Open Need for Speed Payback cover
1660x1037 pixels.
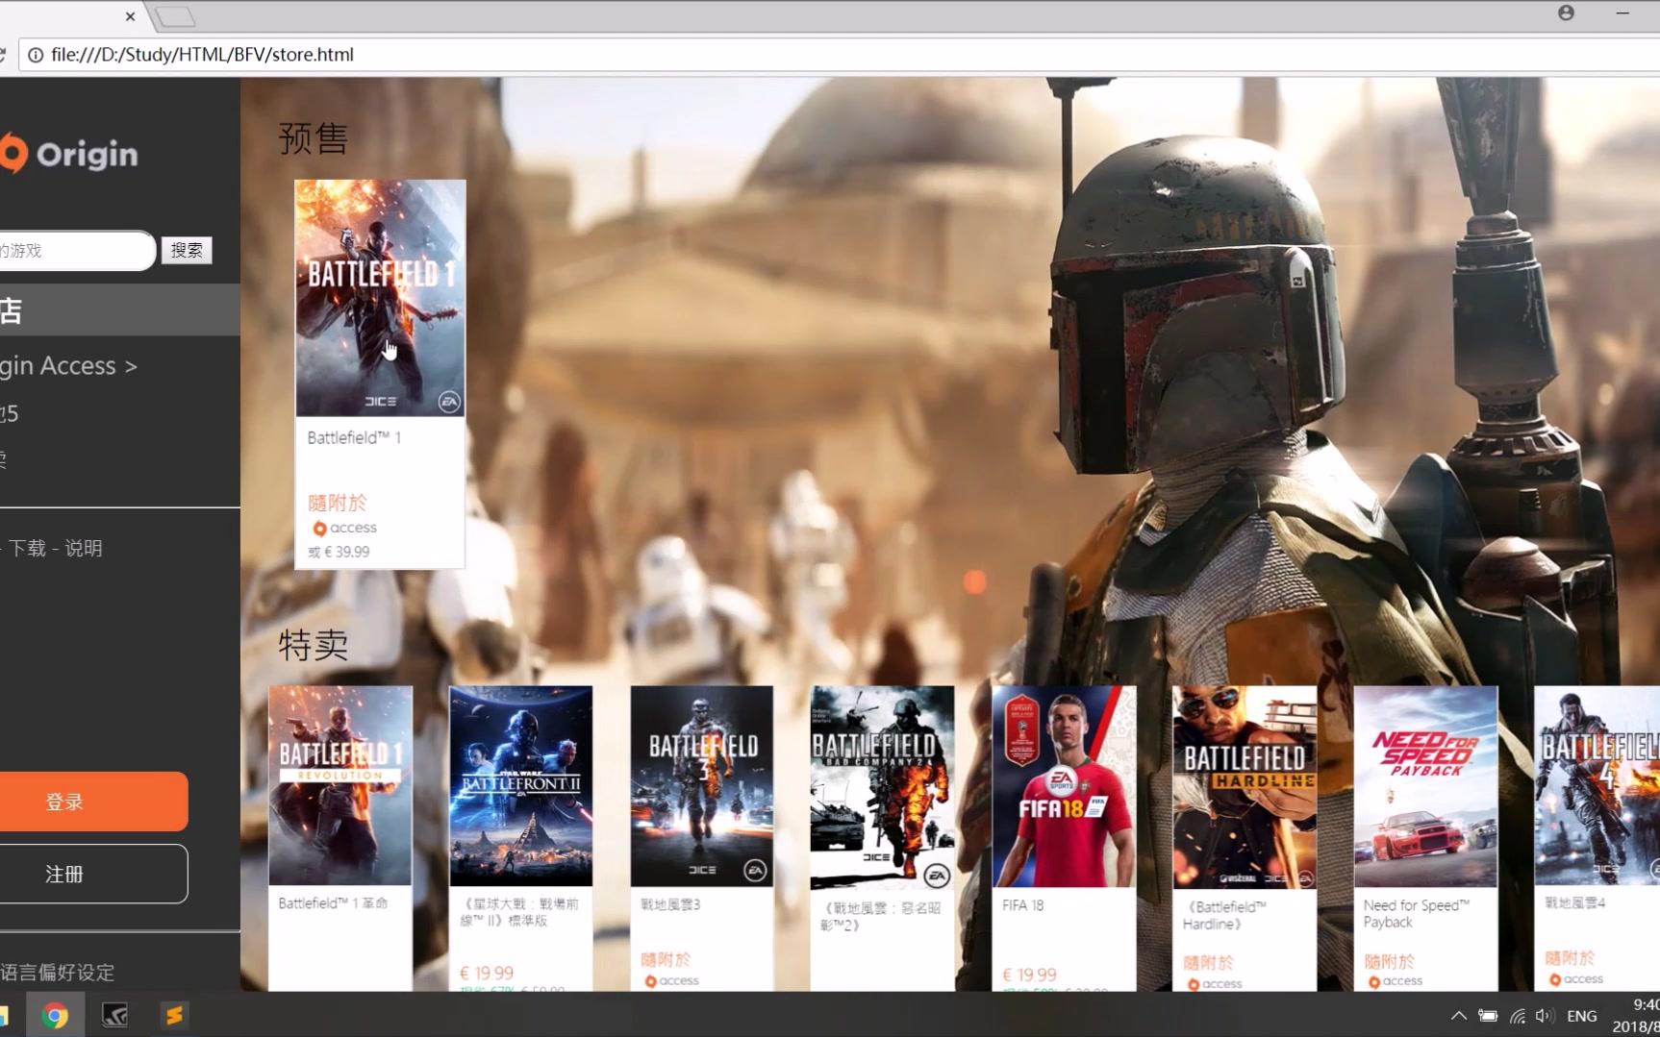(1425, 786)
